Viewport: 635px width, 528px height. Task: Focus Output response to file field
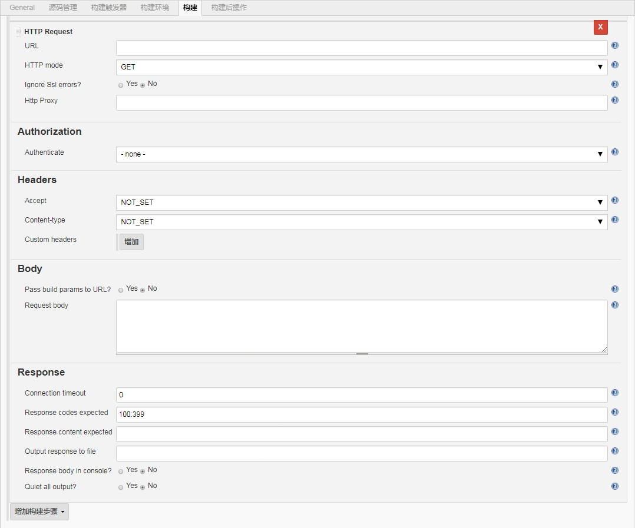coord(362,453)
